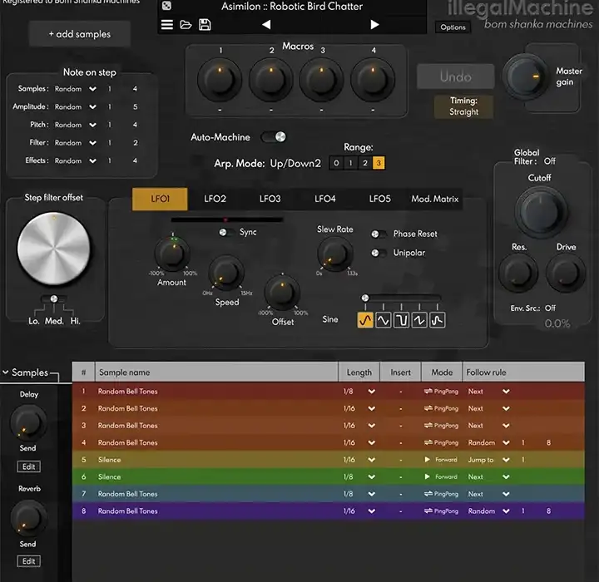Switch to the LFO1 tab
Image resolution: width=599 pixels, height=582 pixels.
[x=160, y=199]
